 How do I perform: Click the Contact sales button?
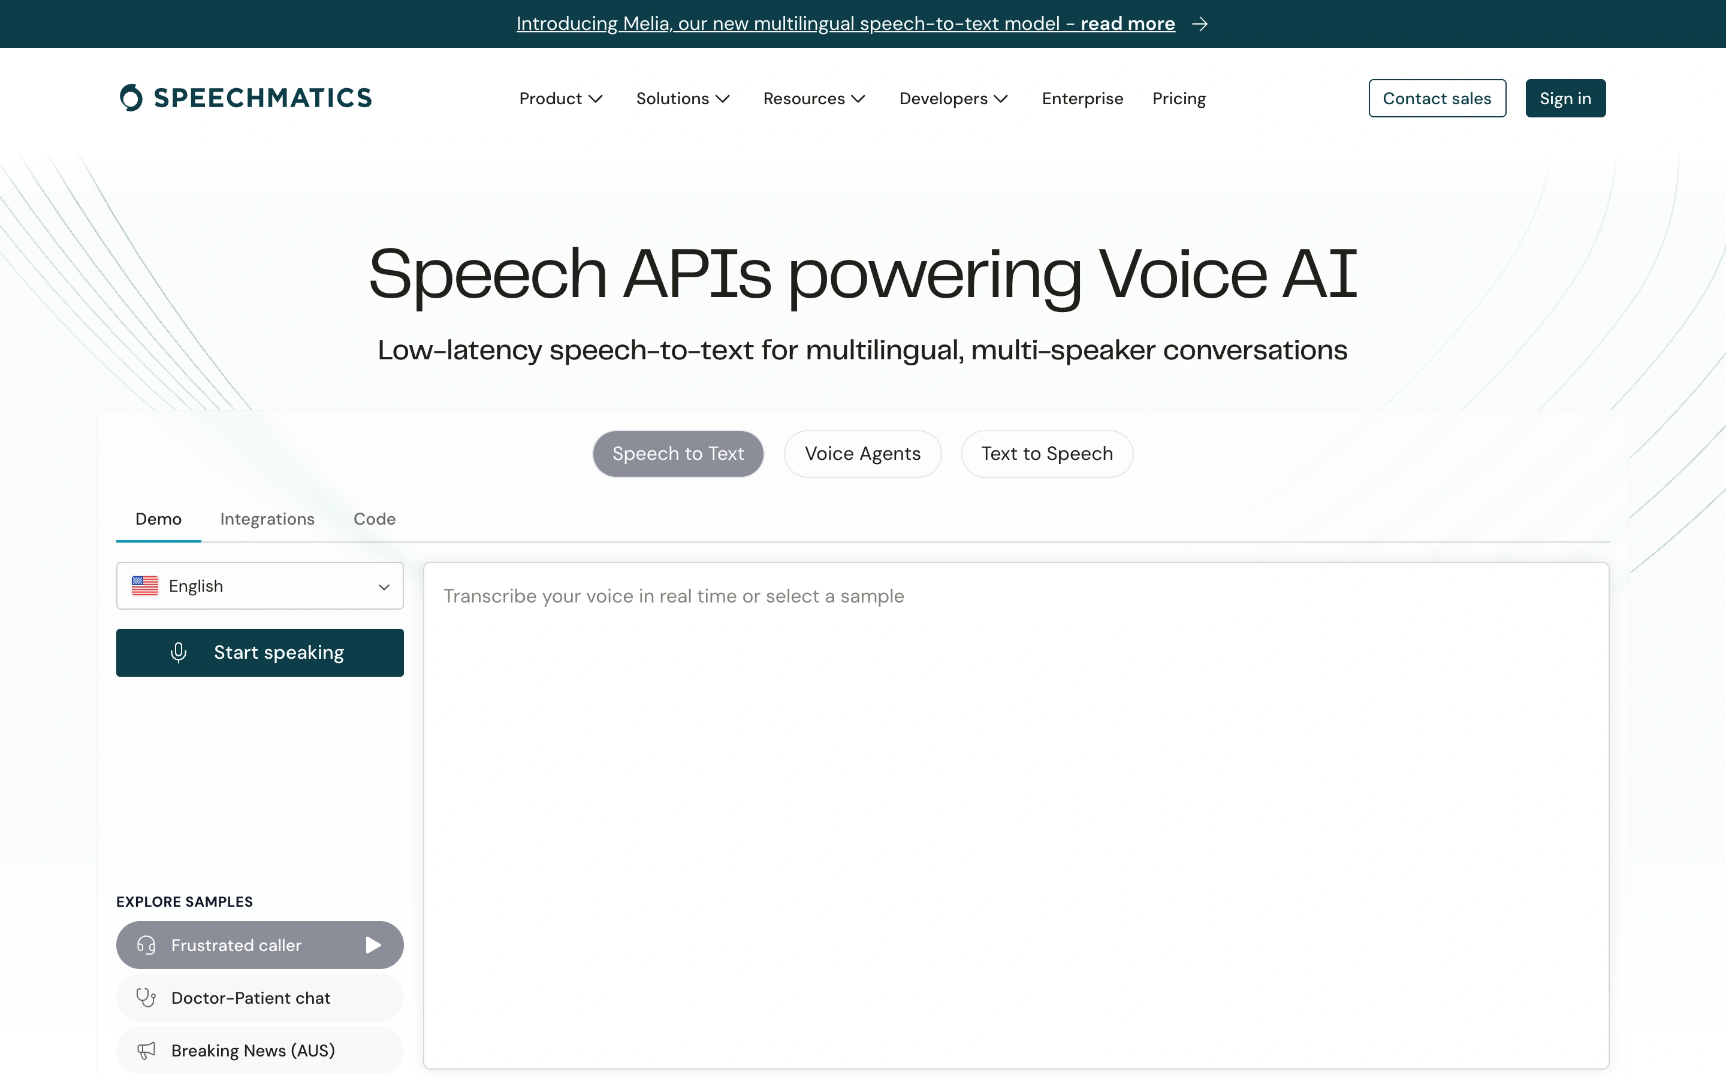(1437, 98)
